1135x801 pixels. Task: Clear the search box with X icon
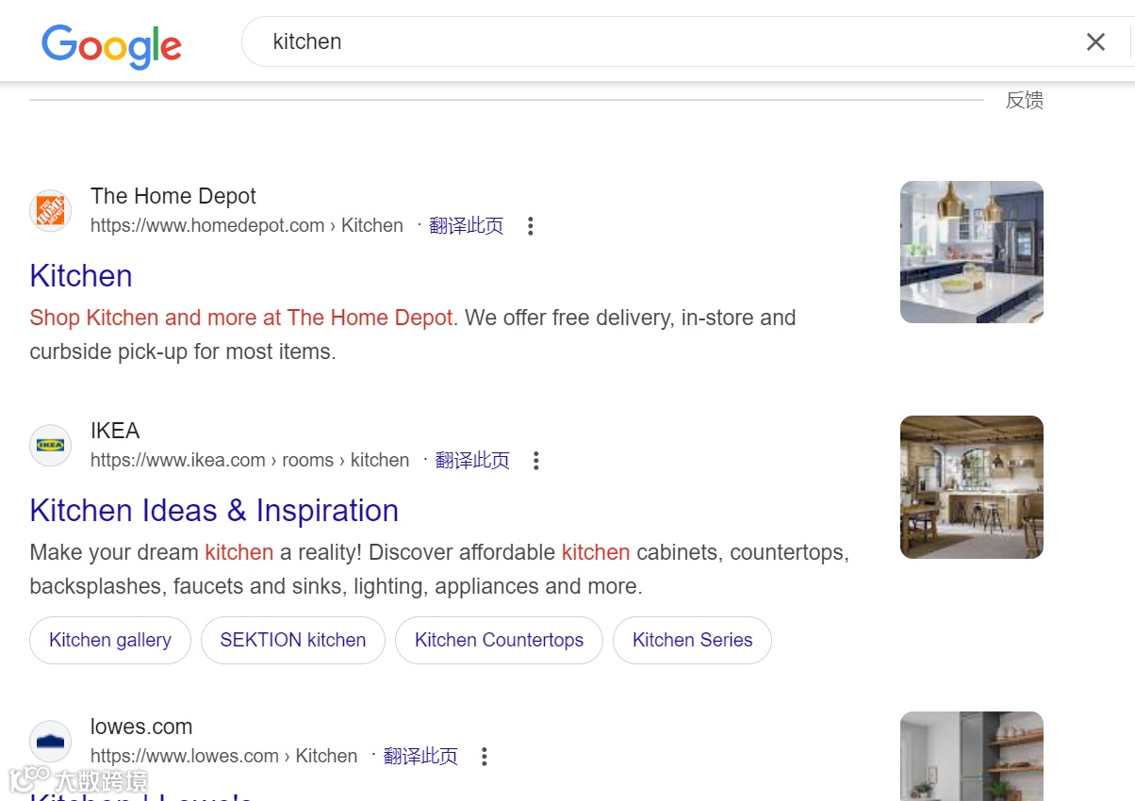pos(1095,41)
